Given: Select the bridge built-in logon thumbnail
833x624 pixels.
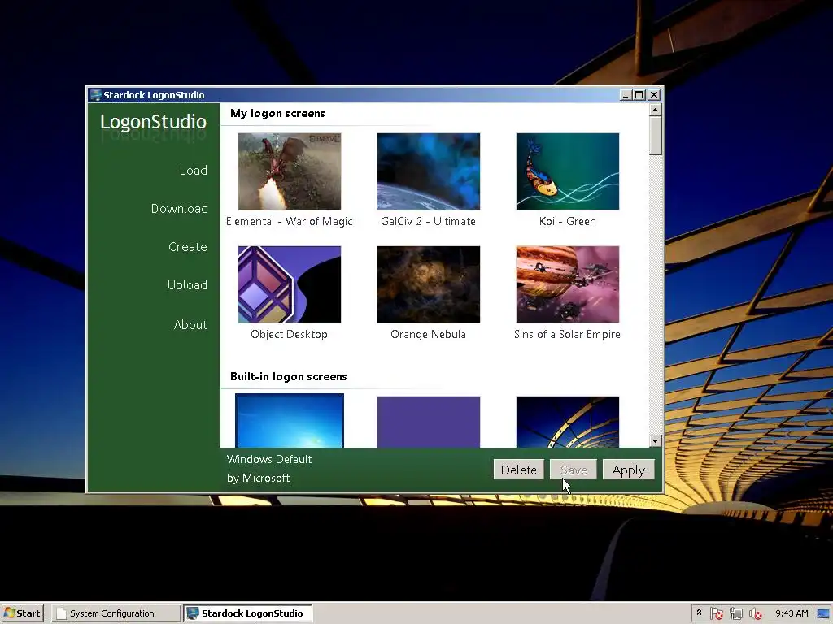Looking at the screenshot, I should 567,422.
